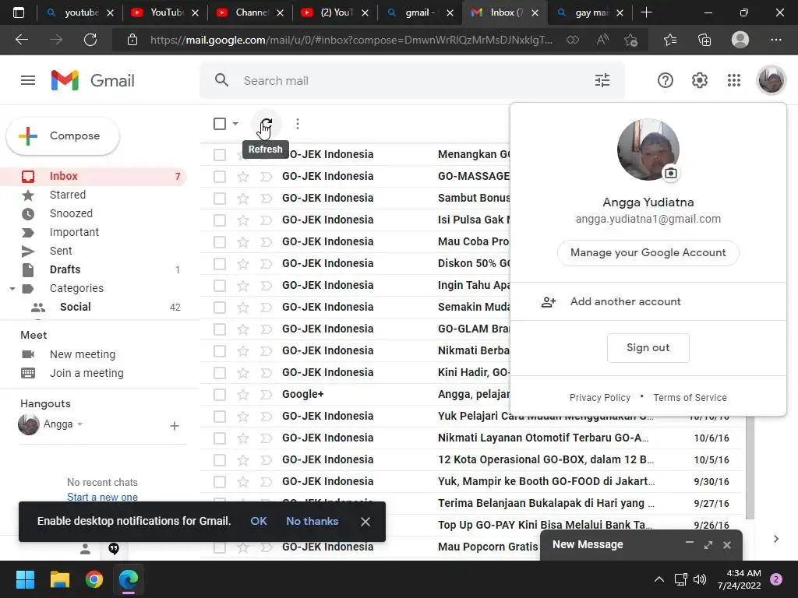The width and height of the screenshot is (798, 598).
Task: Select the GO-MASSAGE email checkbox
Action: click(220, 177)
